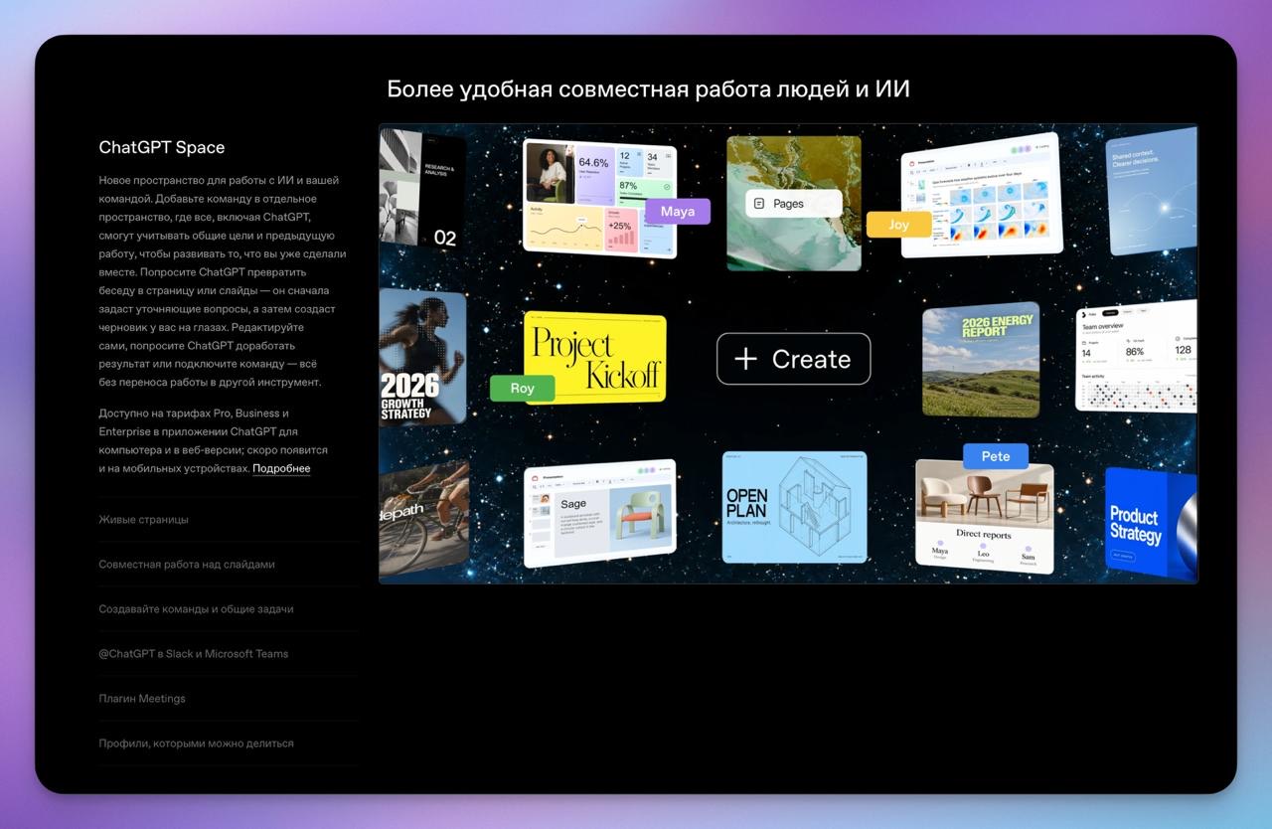This screenshot has height=829, width=1272.
Task: Open the 2026 Growth Strategy card
Action: [422, 357]
